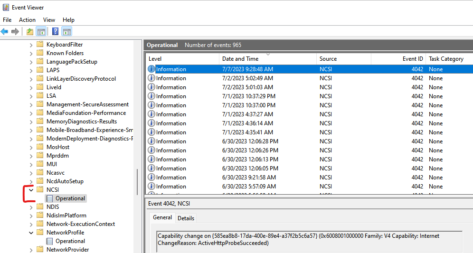473x253 pixels.
Task: Expand the MemoryDiagnostics-Results node
Action: 31,122
